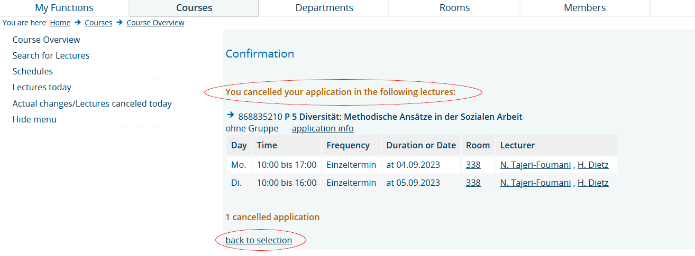Click arrow icon before lecture 868835210
695x256 pixels.
tap(230, 115)
